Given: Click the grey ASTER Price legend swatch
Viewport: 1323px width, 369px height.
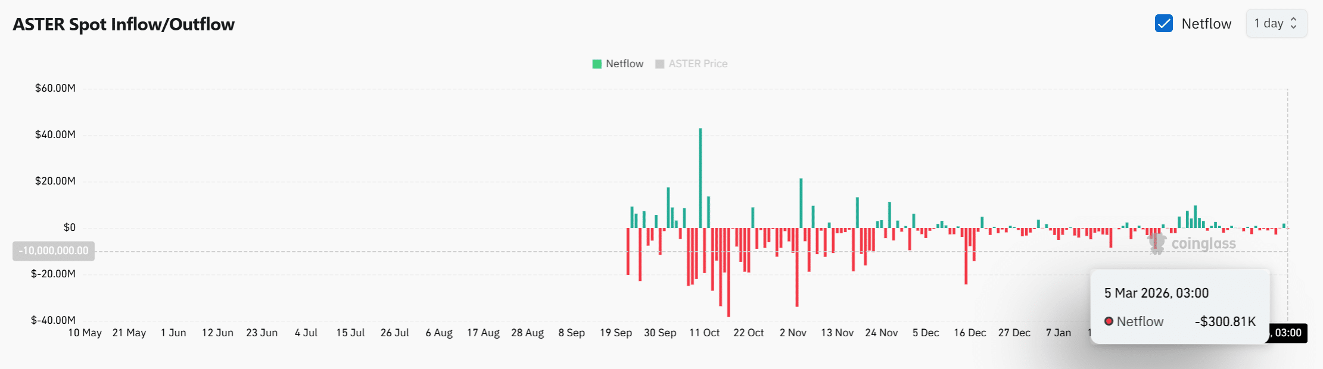Looking at the screenshot, I should tap(659, 64).
